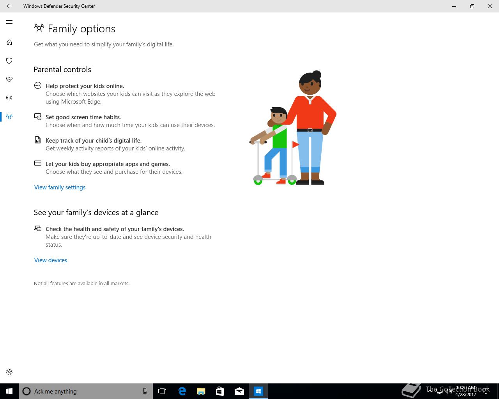Viewport: 499px width, 399px height.
Task: Click the credit card icon beside Let your kids buy
Action: [x=38, y=163]
